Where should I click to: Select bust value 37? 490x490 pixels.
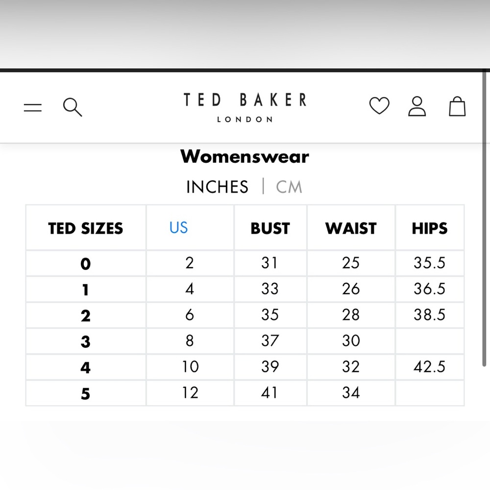[269, 341]
